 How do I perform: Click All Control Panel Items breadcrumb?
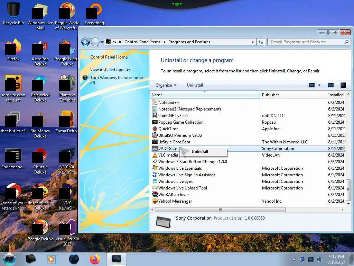pyautogui.click(x=139, y=42)
